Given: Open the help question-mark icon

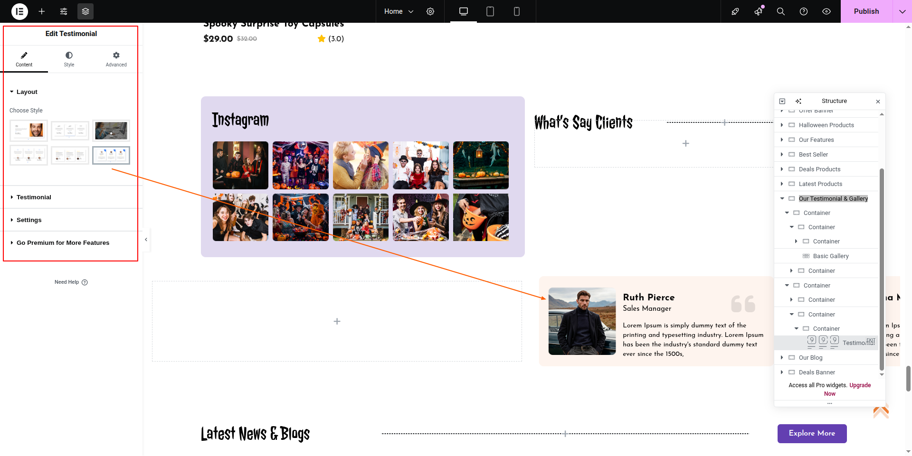Looking at the screenshot, I should click(x=804, y=11).
